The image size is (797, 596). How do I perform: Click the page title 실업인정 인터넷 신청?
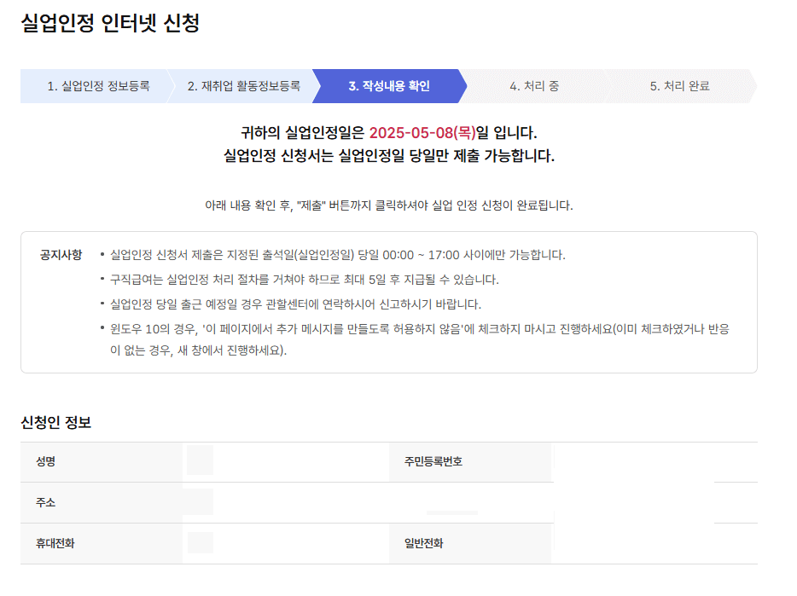tap(110, 23)
